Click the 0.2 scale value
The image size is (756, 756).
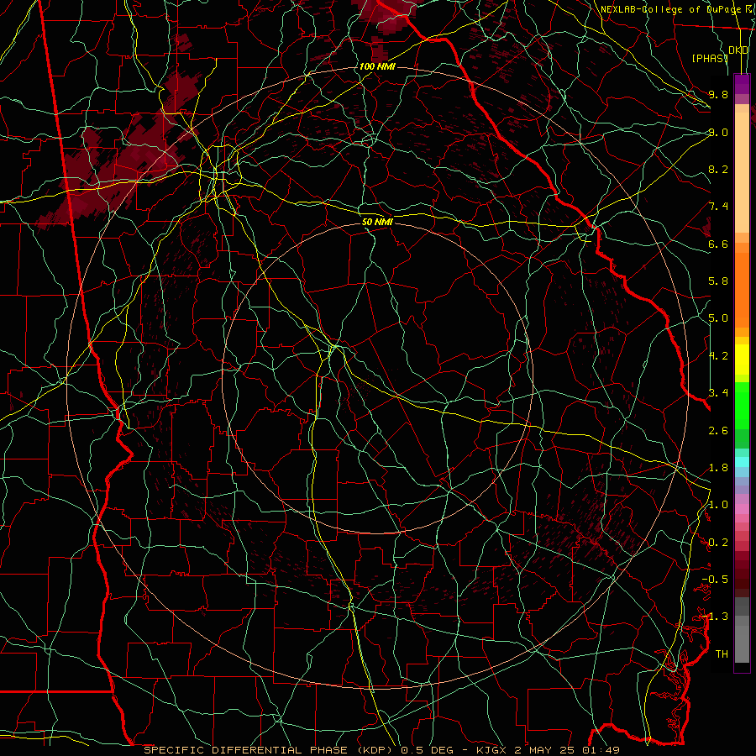point(718,543)
